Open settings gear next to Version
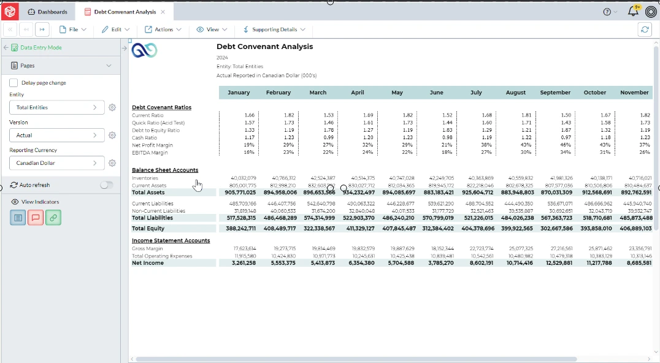Image resolution: width=660 pixels, height=363 pixels. (112, 135)
